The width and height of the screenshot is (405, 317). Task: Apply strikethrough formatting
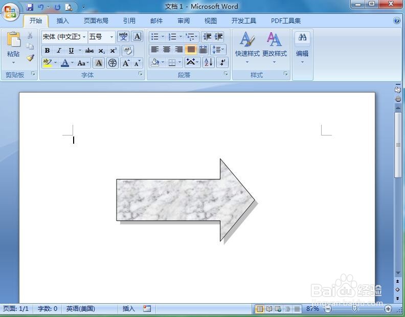coord(89,51)
